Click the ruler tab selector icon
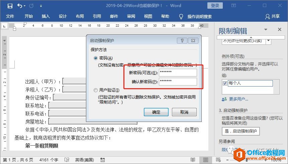 (4, 26)
